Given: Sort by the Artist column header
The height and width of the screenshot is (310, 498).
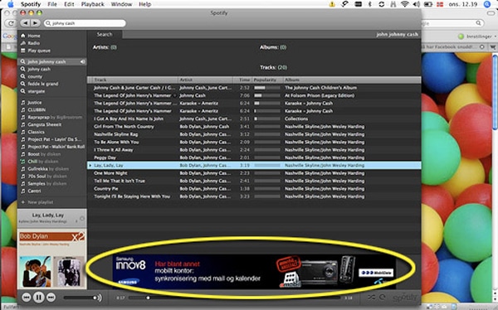Looking at the screenshot, I should pyautogui.click(x=205, y=80).
